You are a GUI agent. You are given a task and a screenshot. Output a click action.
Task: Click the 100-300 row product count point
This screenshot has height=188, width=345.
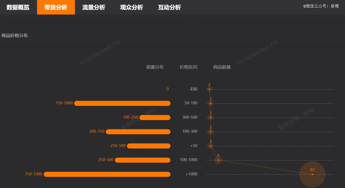[x=211, y=132]
